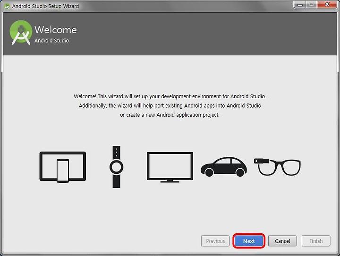This screenshot has width=340, height=256.
Task: Close the Setup Wizard window
Action: point(327,4)
